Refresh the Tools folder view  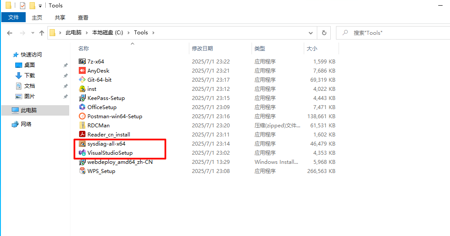(x=324, y=33)
